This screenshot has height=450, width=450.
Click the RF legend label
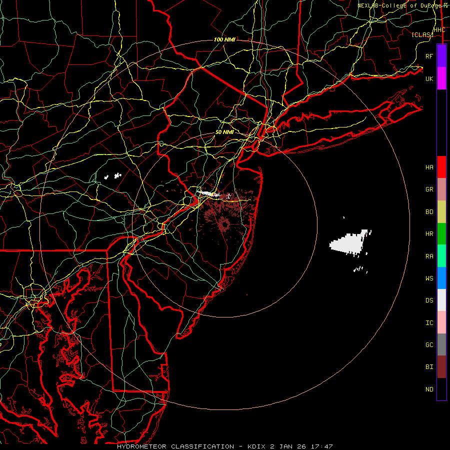429,56
